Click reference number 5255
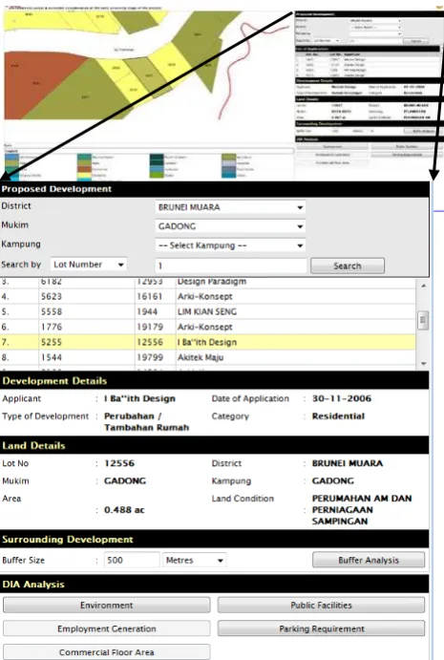 click(52, 342)
